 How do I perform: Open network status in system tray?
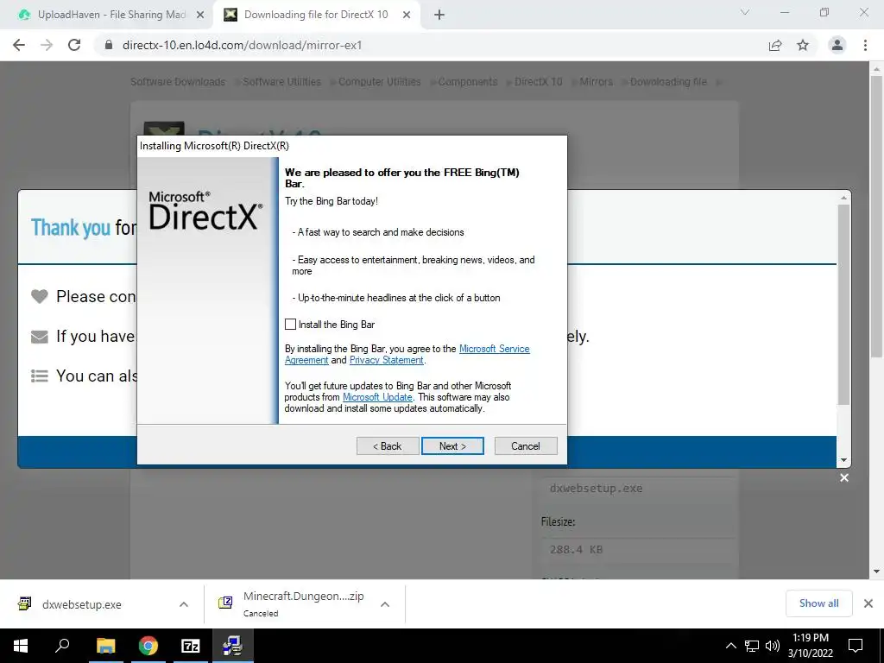(752, 646)
